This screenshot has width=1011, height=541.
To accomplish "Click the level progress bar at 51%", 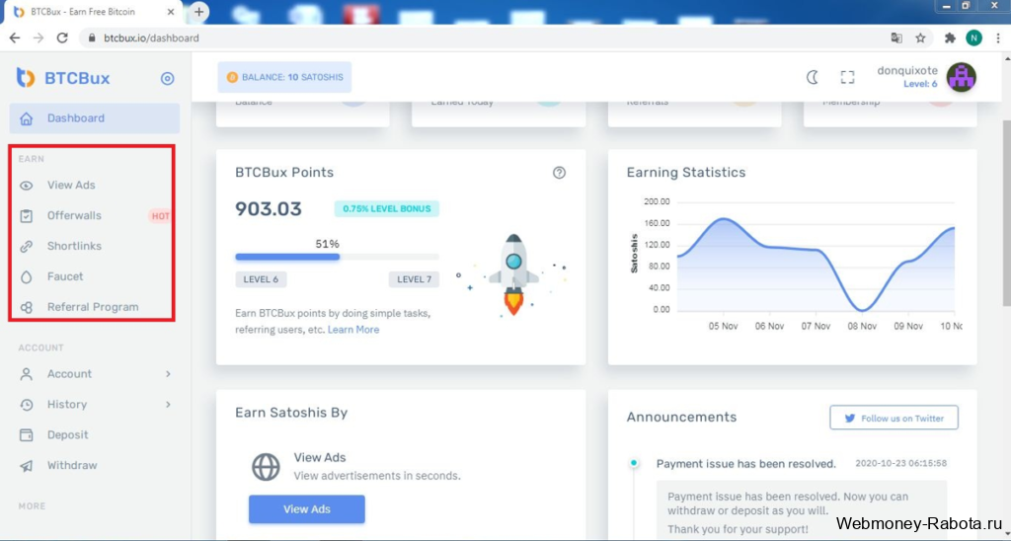I will pyautogui.click(x=338, y=257).
